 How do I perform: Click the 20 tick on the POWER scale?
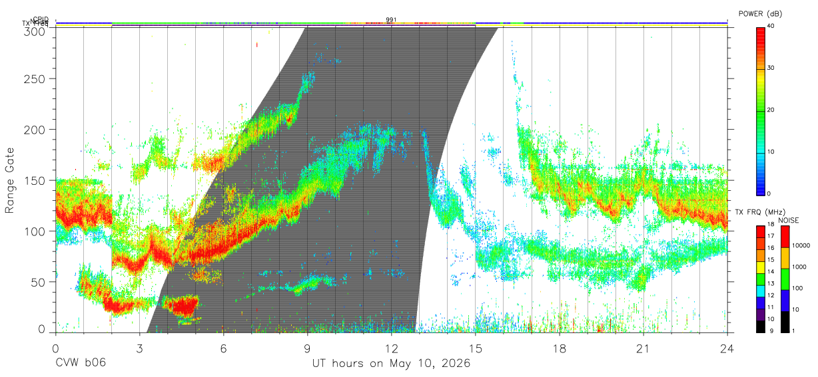771,110
